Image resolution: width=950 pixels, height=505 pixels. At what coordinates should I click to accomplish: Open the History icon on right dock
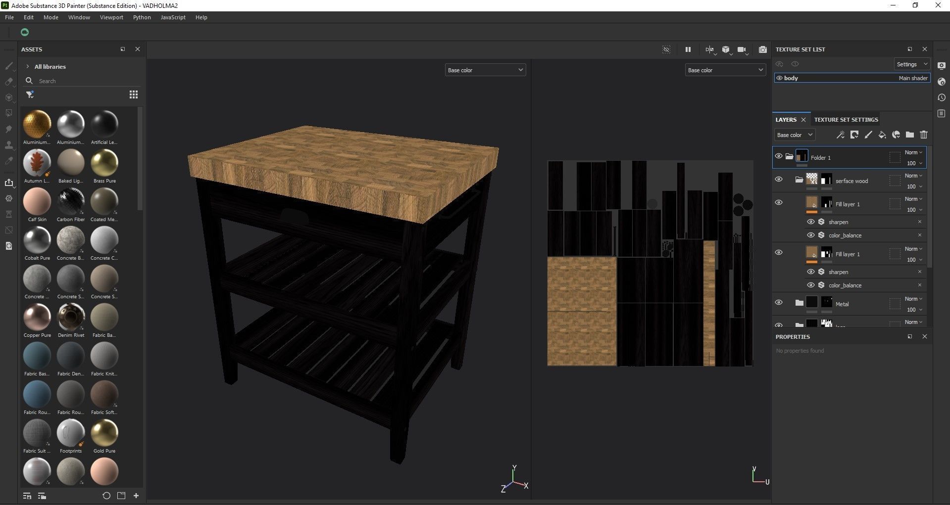[x=942, y=97]
